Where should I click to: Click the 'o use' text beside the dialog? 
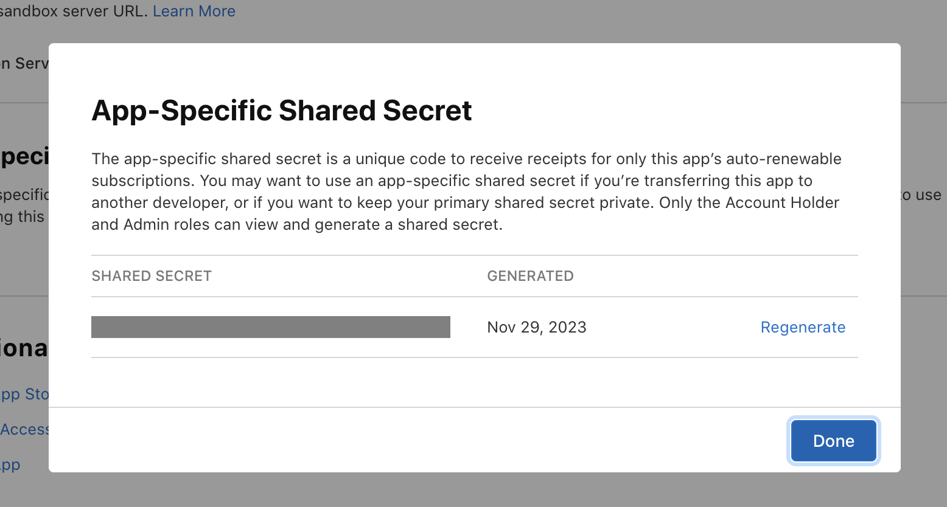point(922,195)
